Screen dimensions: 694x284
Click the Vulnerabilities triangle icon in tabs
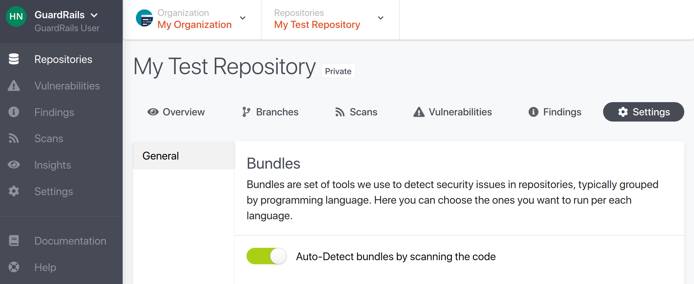[419, 112]
